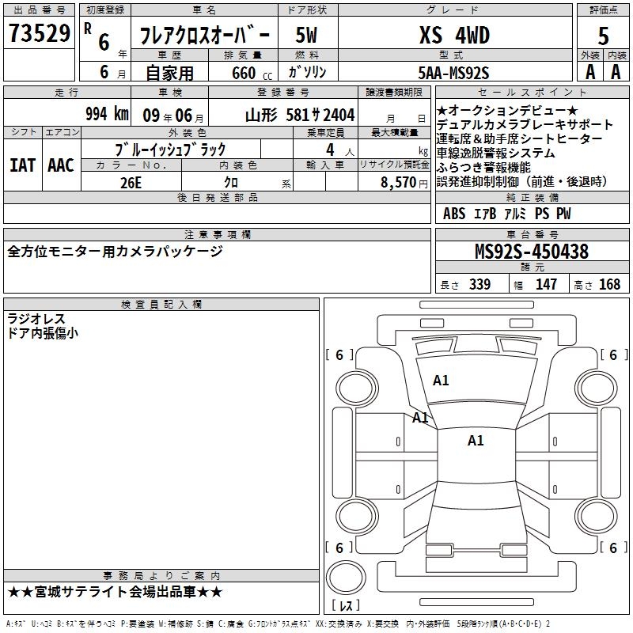Click sales point ★オークションデビュー★
This screenshot has width=633, height=633.
click(x=507, y=110)
